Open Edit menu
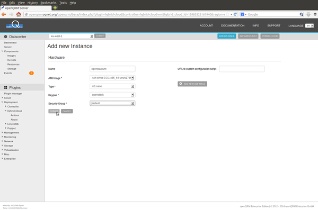The height and width of the screenshot is (210, 318). pyautogui.click(x=12, y=3)
